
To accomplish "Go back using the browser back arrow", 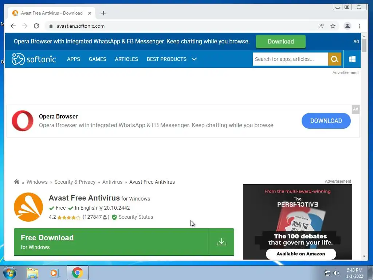I will [x=13, y=26].
